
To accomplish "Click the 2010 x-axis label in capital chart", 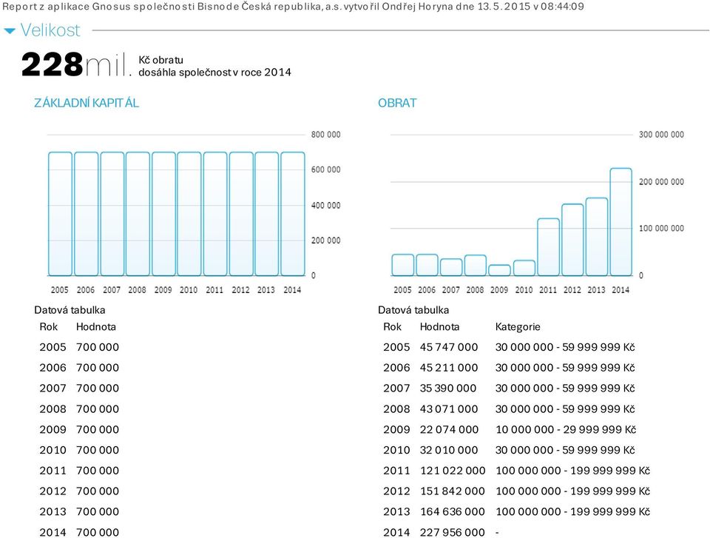I will tap(189, 289).
